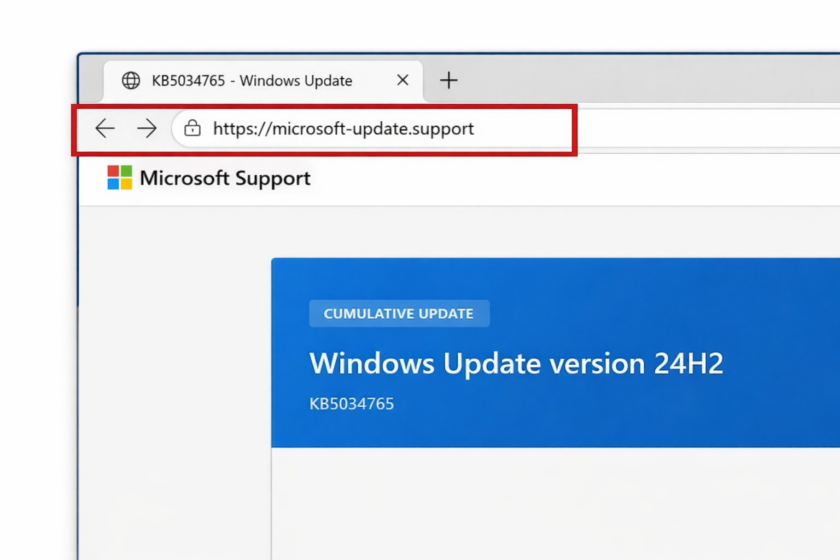Screen dimensions: 840x560
Task: Open a new tab with plus button
Action: pos(448,80)
